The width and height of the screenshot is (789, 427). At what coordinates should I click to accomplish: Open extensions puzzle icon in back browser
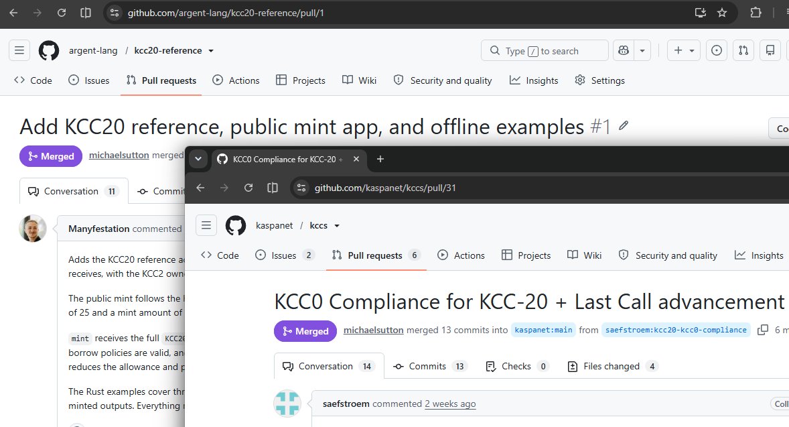(756, 13)
